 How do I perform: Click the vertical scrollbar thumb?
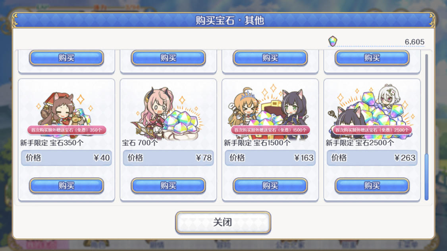[426, 177]
